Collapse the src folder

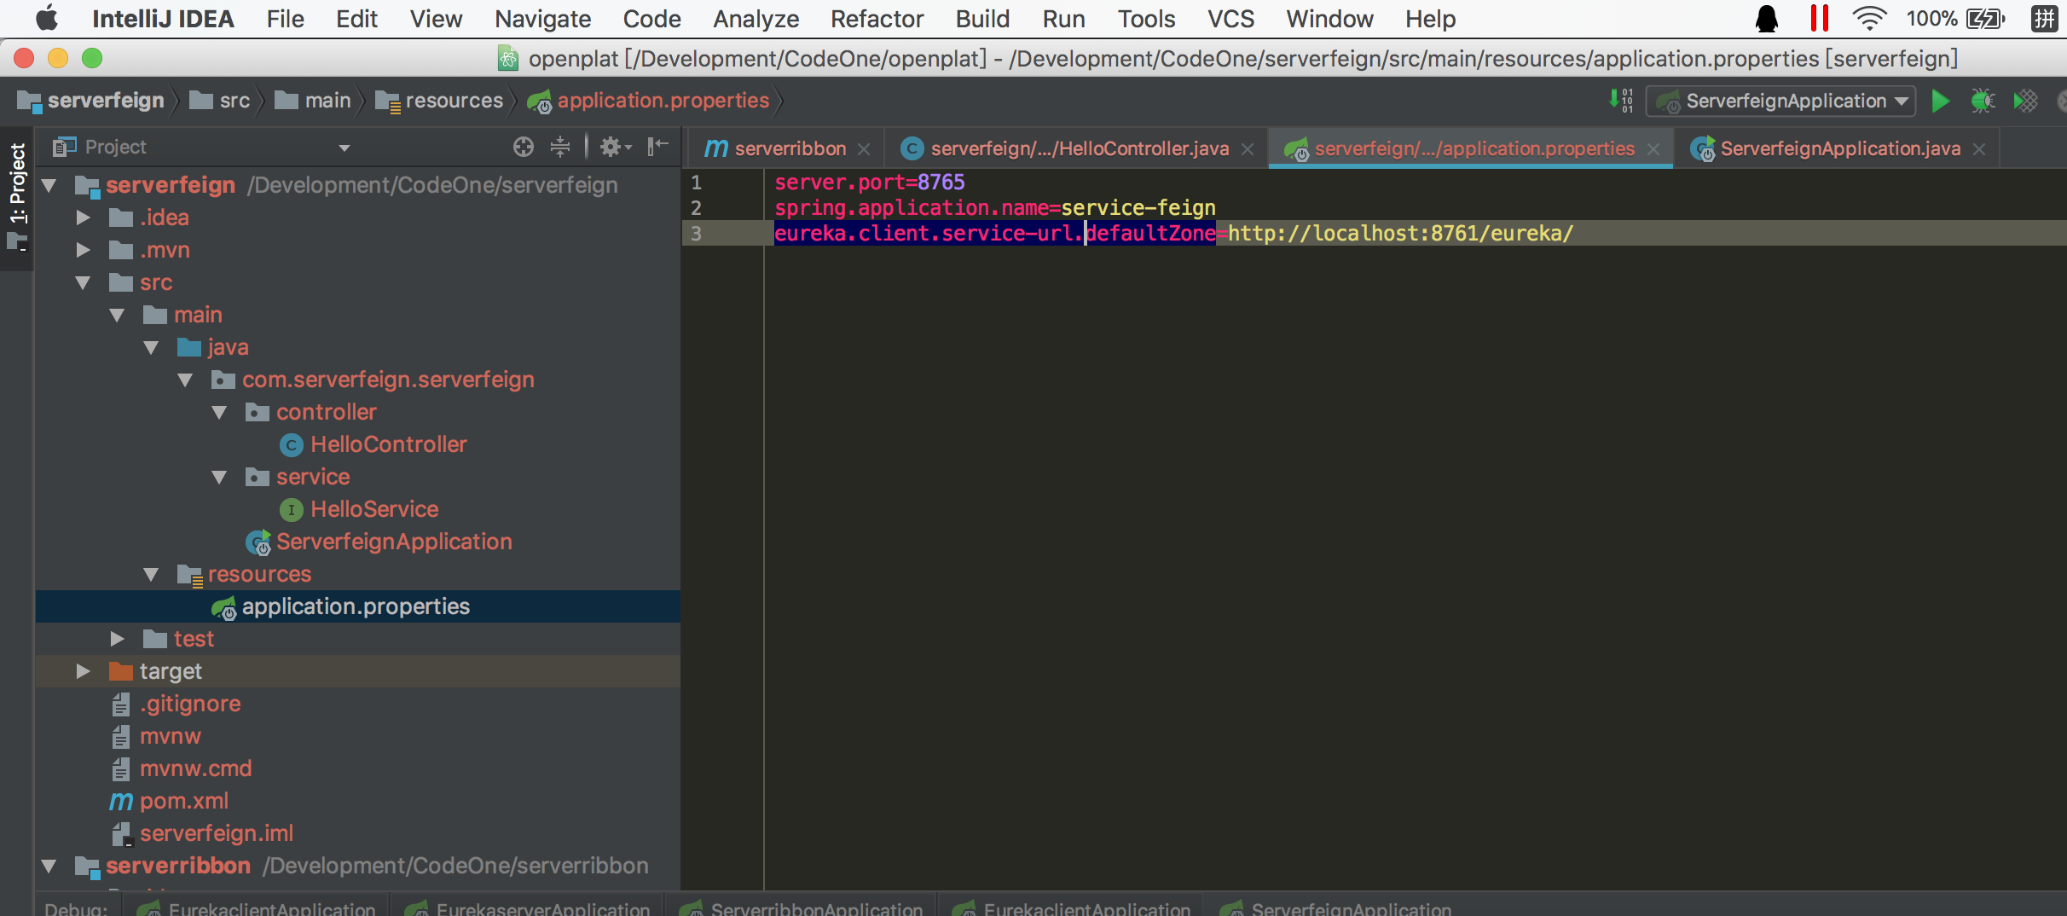pos(83,282)
